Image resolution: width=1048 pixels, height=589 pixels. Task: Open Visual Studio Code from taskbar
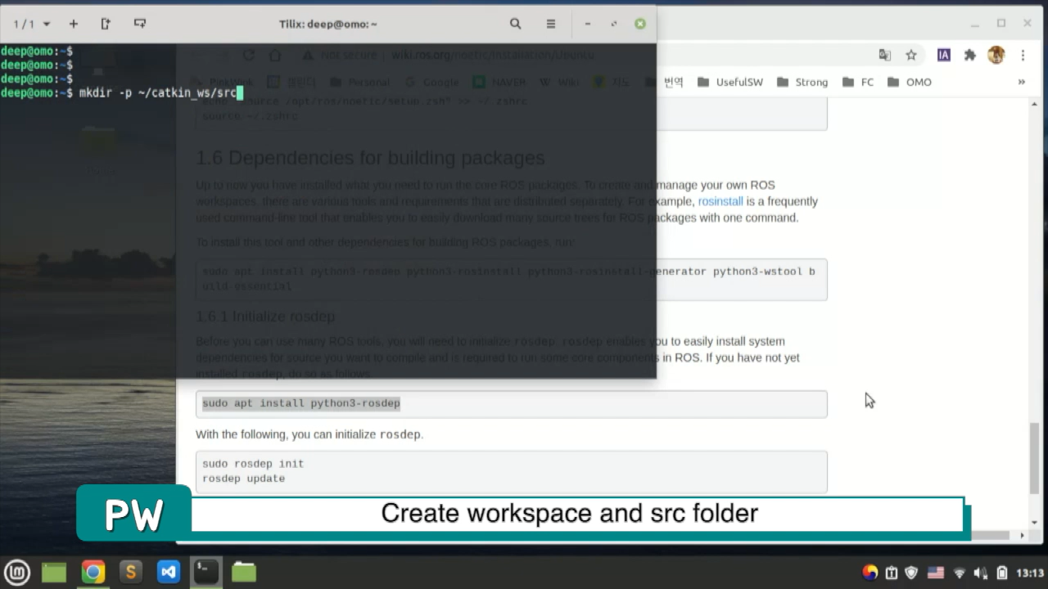pos(169,572)
